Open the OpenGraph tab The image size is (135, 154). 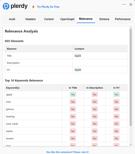click(67, 19)
